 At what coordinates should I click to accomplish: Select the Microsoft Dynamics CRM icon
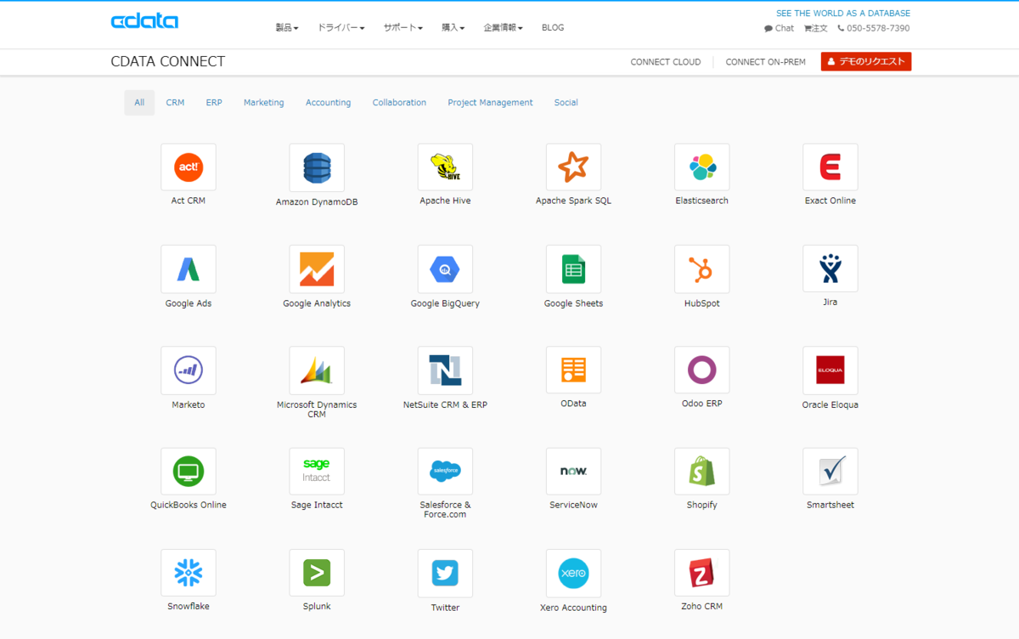317,370
